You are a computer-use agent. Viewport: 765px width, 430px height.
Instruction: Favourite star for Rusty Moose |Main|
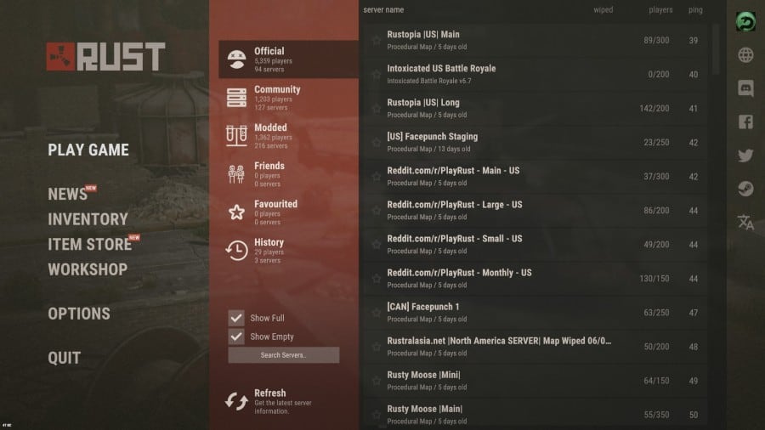coord(377,415)
